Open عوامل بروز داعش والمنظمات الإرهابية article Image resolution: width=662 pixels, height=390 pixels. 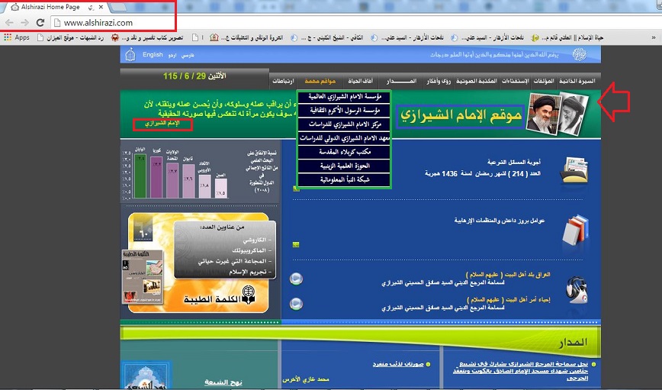pyautogui.click(x=500, y=221)
